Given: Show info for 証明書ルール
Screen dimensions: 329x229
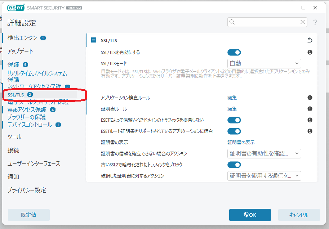Looking at the screenshot, I should pyautogui.click(x=310, y=109).
